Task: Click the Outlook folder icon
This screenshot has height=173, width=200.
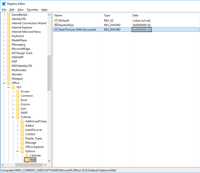Action: coord(18,117)
